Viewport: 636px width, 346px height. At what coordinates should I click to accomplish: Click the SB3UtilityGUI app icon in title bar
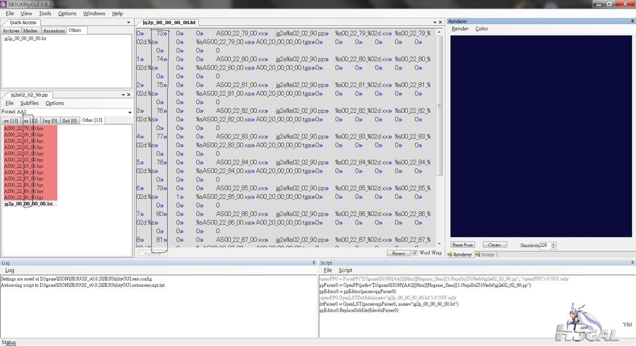click(x=4, y=4)
